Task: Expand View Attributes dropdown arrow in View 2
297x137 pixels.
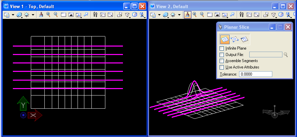Action: [x=159, y=15]
